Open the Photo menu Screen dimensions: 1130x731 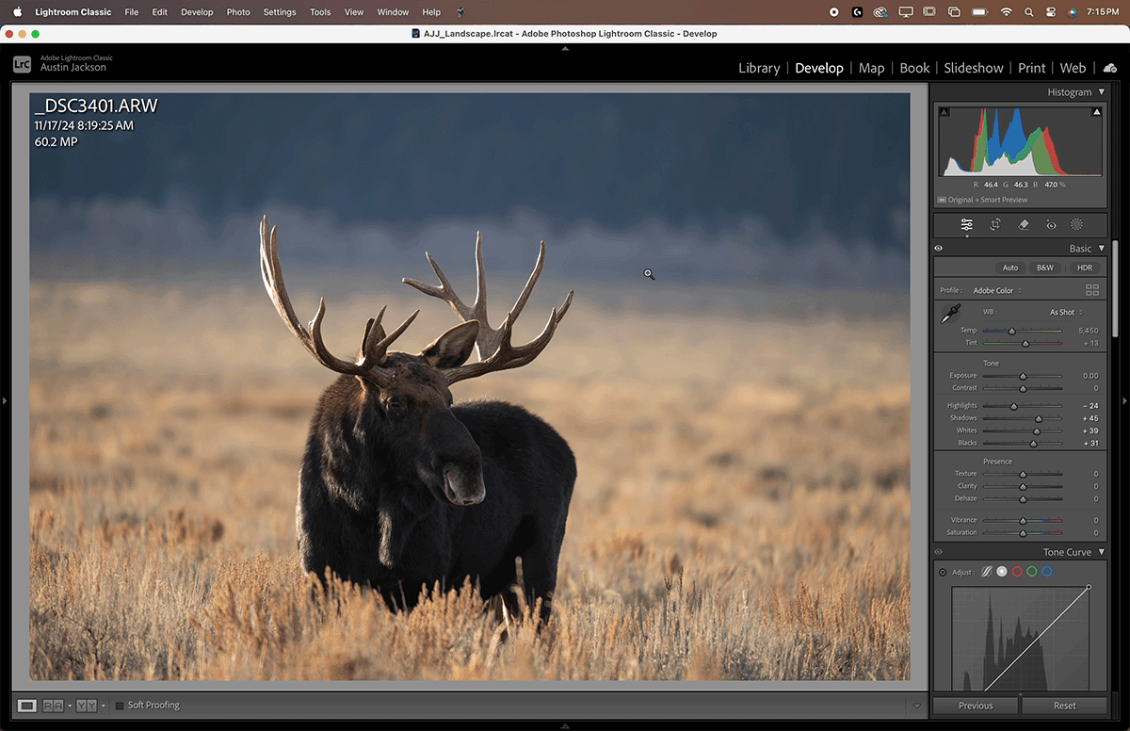pos(238,12)
